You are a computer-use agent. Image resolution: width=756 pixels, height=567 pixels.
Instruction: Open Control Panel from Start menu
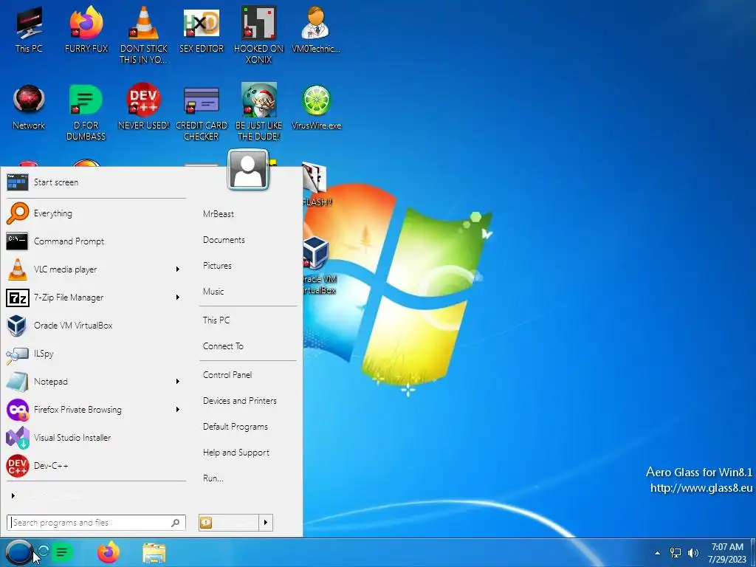coord(227,374)
